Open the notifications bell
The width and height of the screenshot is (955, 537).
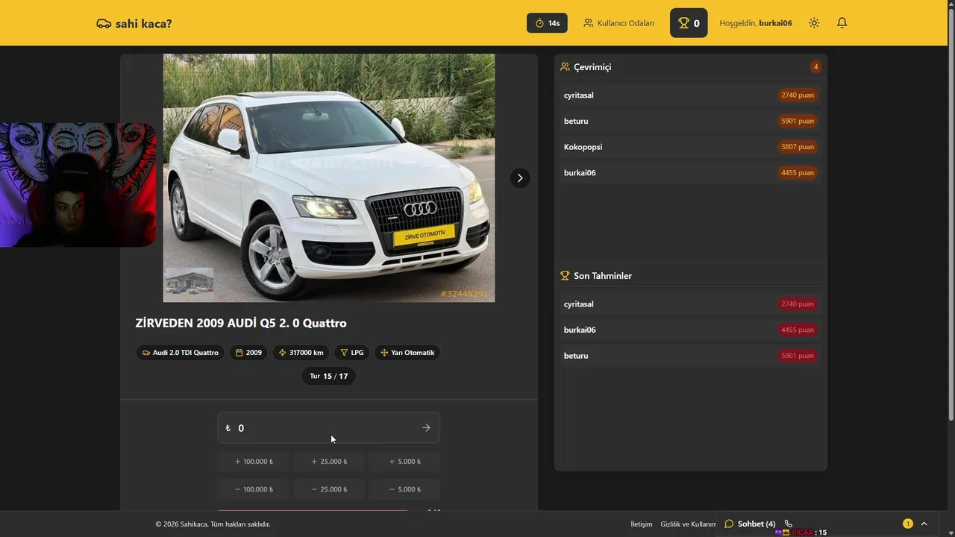tap(842, 23)
